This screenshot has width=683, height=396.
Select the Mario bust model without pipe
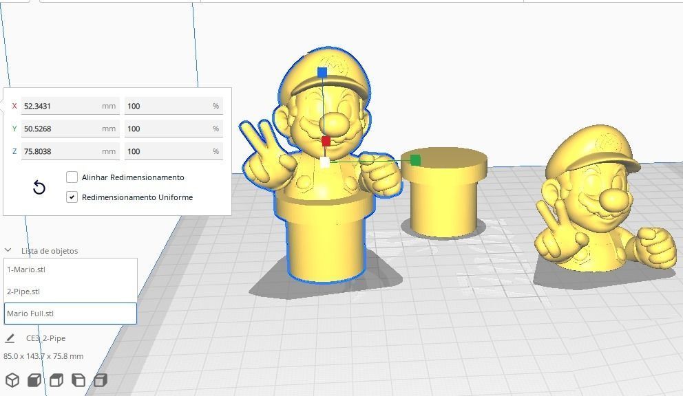pyautogui.click(x=605, y=200)
